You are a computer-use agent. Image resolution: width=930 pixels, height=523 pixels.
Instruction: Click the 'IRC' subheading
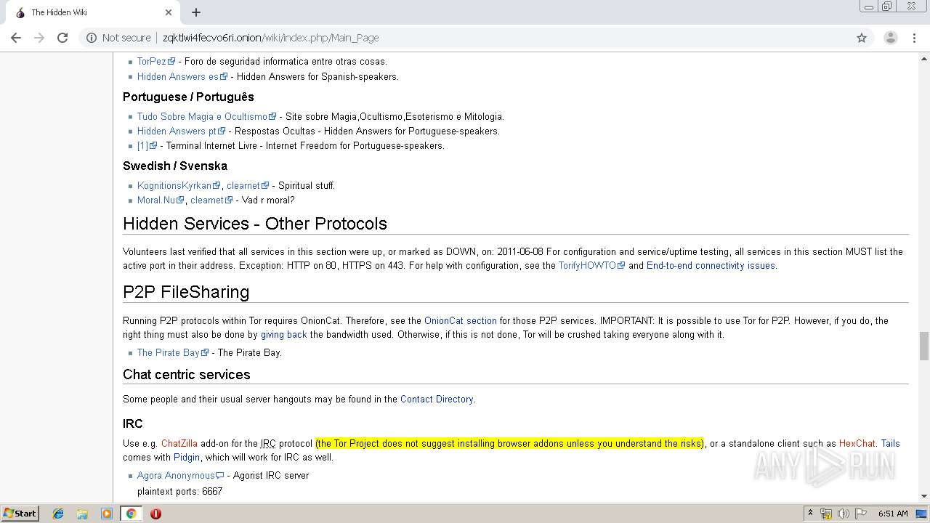(133, 423)
